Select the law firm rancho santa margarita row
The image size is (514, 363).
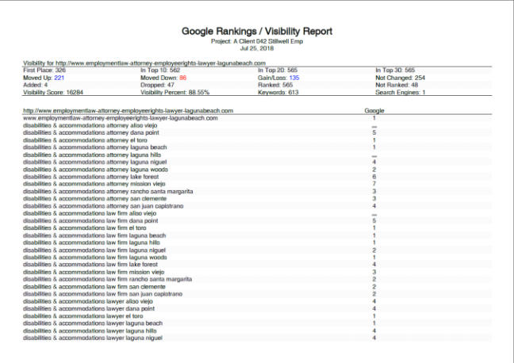coord(107,279)
